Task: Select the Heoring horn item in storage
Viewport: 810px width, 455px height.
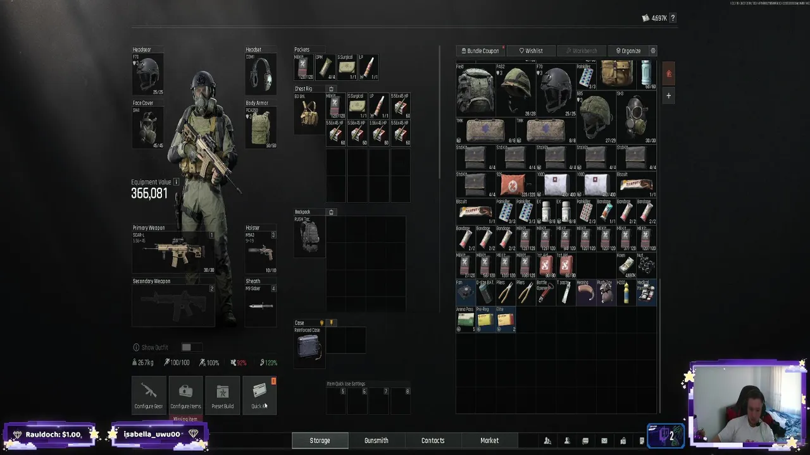Action: [x=586, y=293]
